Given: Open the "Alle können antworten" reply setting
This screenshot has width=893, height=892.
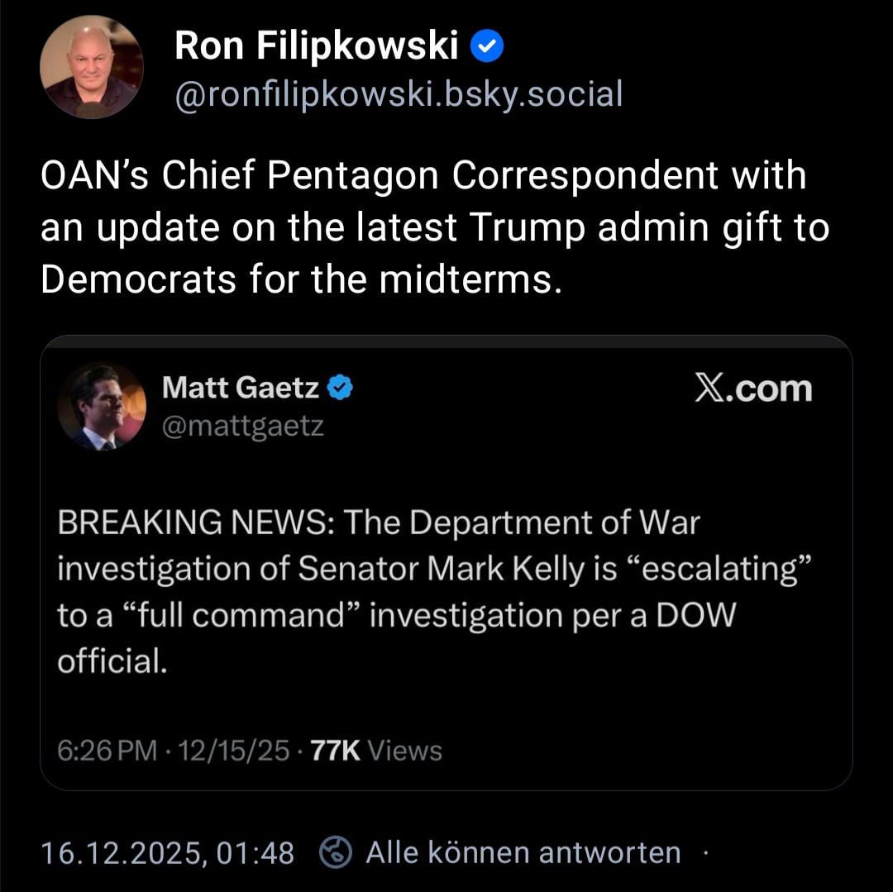Looking at the screenshot, I should (523, 852).
